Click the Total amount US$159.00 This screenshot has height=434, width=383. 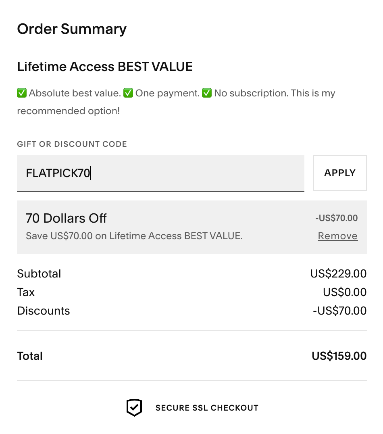[x=339, y=356]
